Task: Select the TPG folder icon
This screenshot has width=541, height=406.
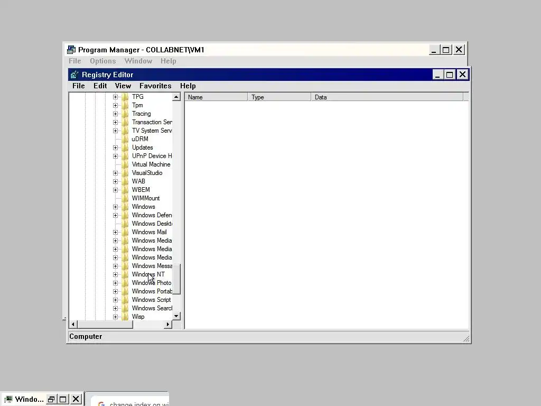Action: point(125,97)
